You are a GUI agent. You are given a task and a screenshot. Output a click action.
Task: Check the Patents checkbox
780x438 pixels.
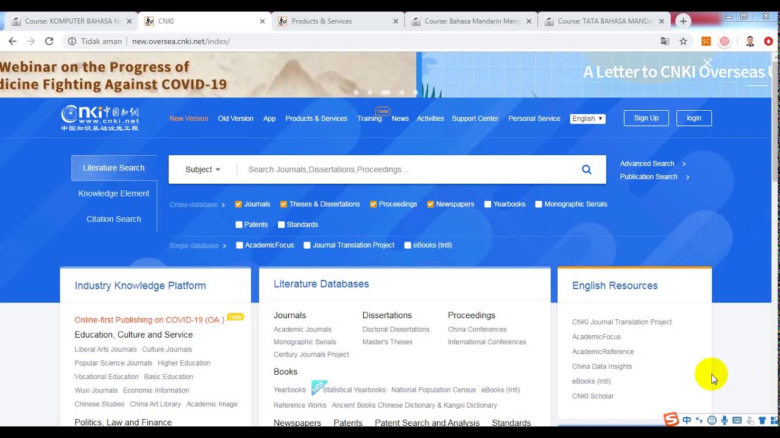pyautogui.click(x=239, y=224)
